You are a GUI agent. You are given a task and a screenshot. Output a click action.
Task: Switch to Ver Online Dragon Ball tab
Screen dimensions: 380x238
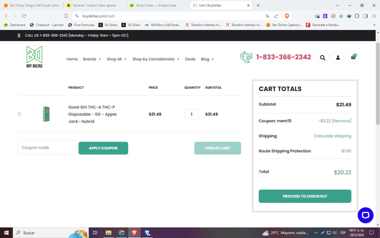click(32, 5)
